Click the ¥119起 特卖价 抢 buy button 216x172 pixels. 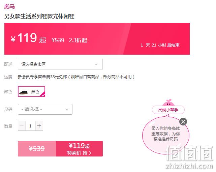(79, 149)
